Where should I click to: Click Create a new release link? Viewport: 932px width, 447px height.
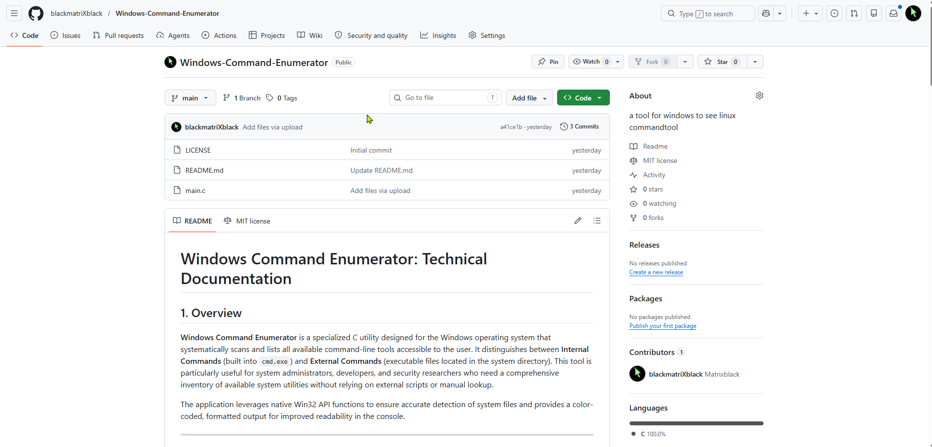[656, 272]
